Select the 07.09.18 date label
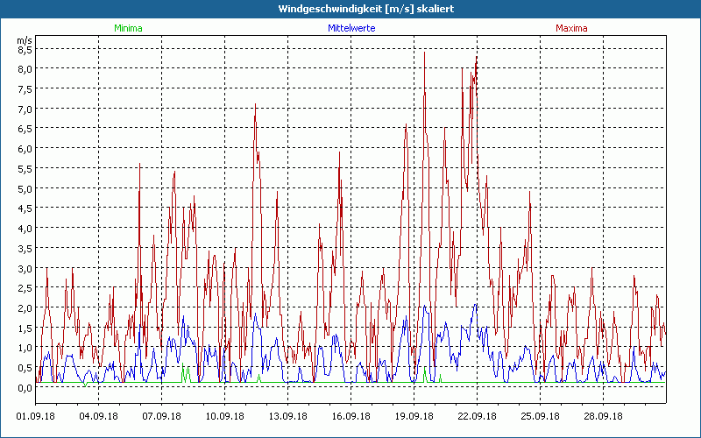 pyautogui.click(x=162, y=416)
